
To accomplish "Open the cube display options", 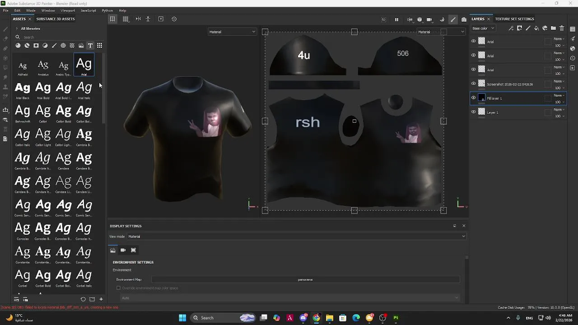I will click(420, 19).
